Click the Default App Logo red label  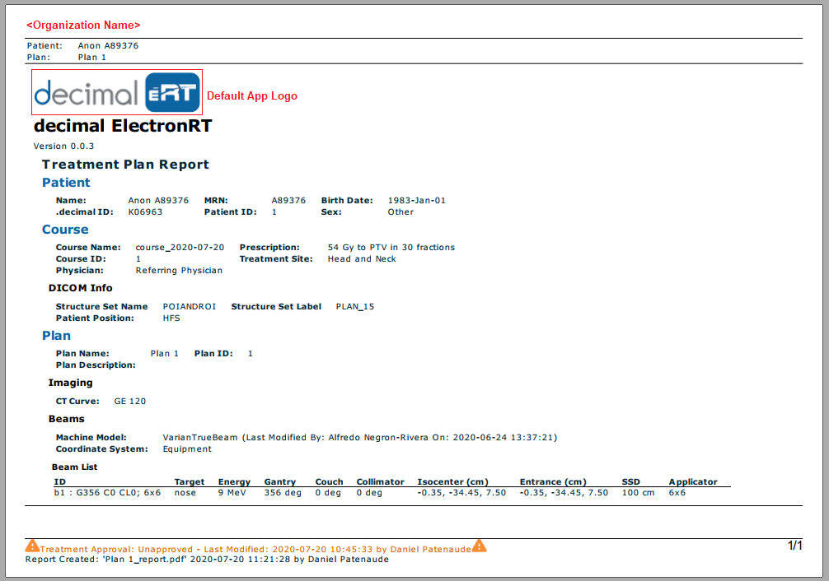251,96
